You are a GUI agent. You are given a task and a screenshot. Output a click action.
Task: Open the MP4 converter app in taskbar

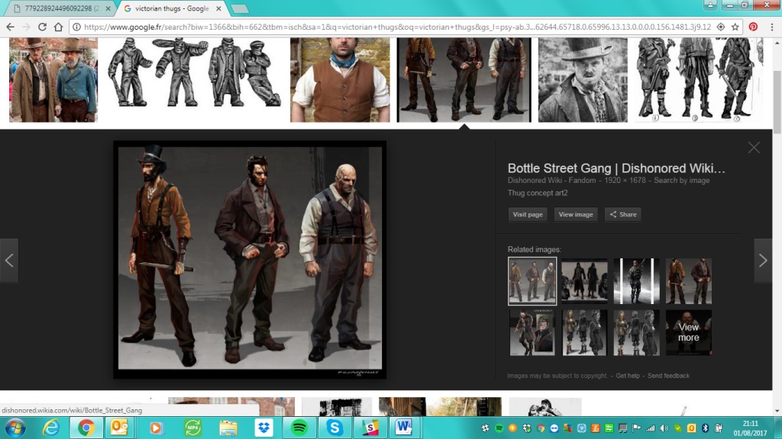(x=192, y=428)
